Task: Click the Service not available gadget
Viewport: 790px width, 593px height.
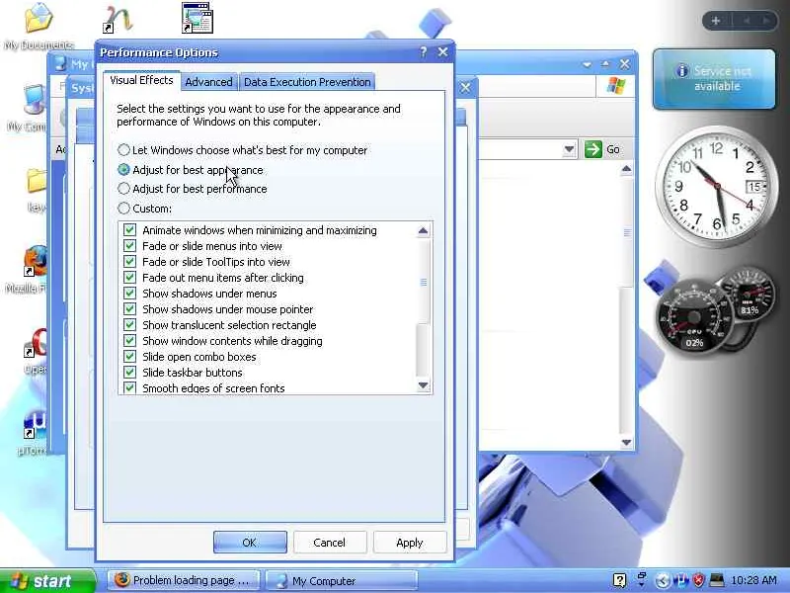Action: (x=714, y=79)
